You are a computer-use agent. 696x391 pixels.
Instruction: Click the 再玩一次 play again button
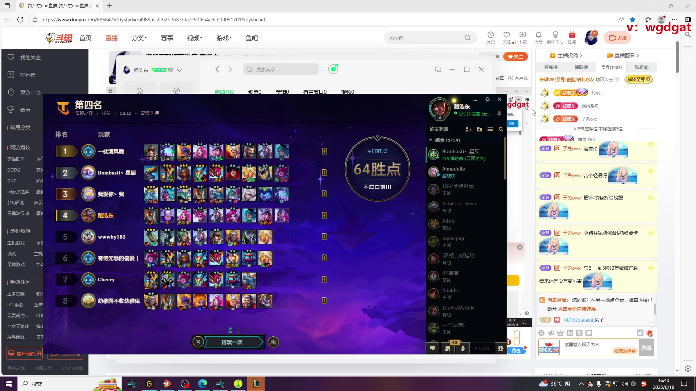tap(233, 342)
